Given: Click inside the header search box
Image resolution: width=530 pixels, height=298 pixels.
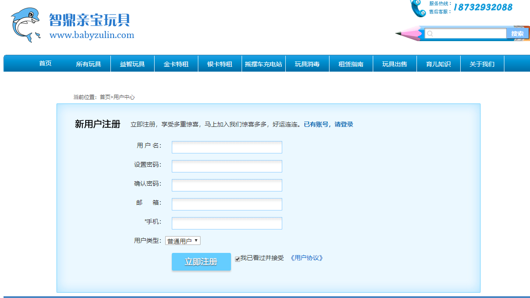Looking at the screenshot, I should point(466,34).
